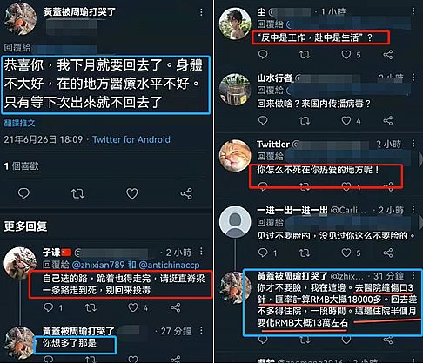This screenshot has width=423, height=364.
Task: Open three-dot menu on 子谦's reply
Action: [201, 252]
